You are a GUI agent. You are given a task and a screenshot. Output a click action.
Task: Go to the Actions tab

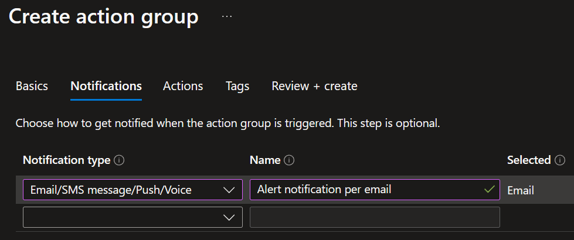pos(183,86)
